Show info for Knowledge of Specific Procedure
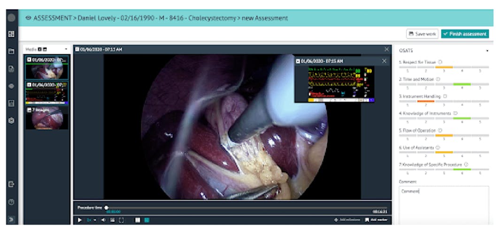 coord(466,164)
